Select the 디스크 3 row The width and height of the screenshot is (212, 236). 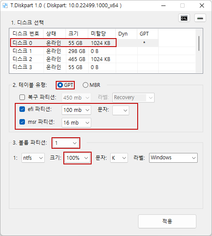tap(84, 67)
